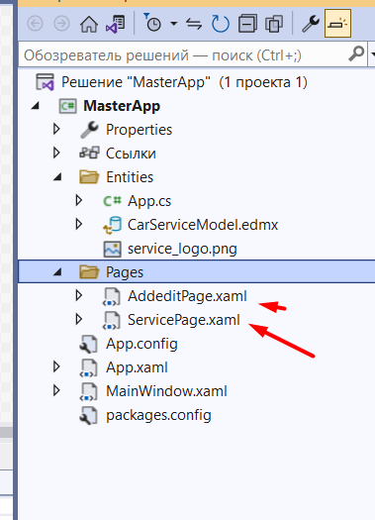Collapse the MasterApp project node
The height and width of the screenshot is (520, 375).
[35, 106]
